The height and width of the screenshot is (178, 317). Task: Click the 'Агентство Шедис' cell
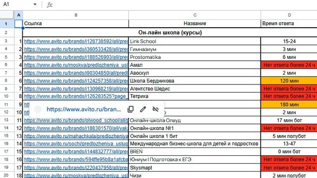(x=195, y=89)
